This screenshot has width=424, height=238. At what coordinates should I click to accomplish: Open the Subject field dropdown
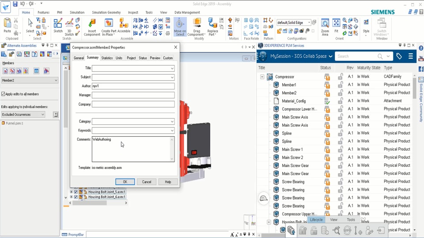[172, 78]
